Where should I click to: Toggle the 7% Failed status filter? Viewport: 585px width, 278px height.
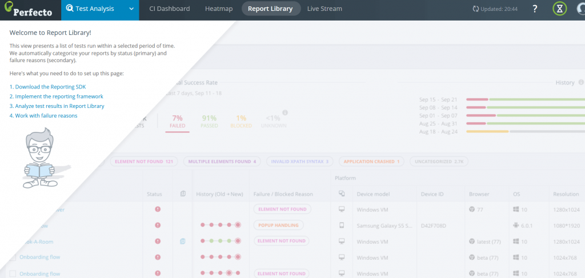[x=177, y=122]
